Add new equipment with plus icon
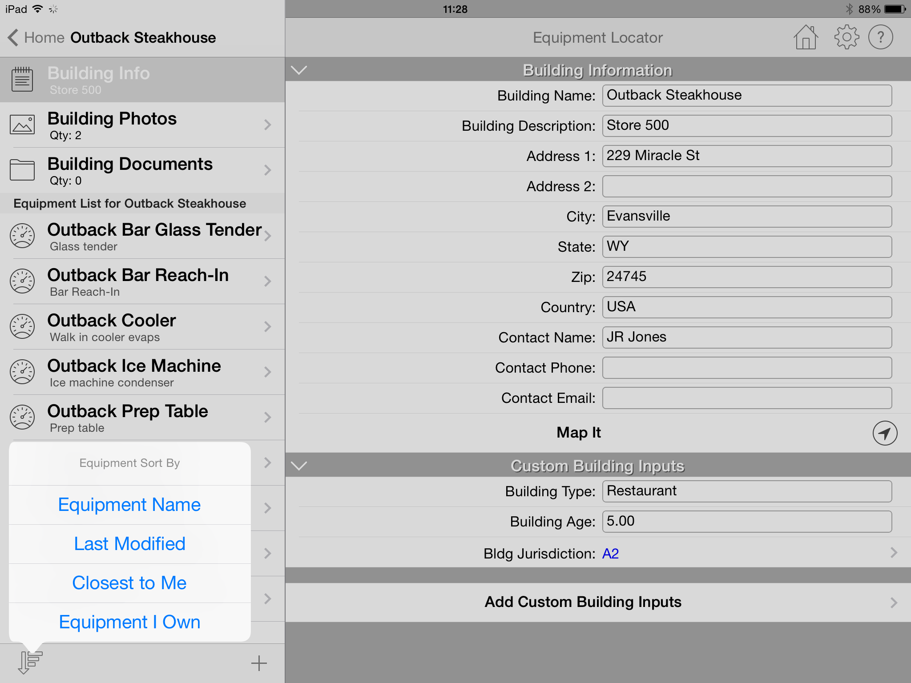Screen dimensions: 911x683 259,663
